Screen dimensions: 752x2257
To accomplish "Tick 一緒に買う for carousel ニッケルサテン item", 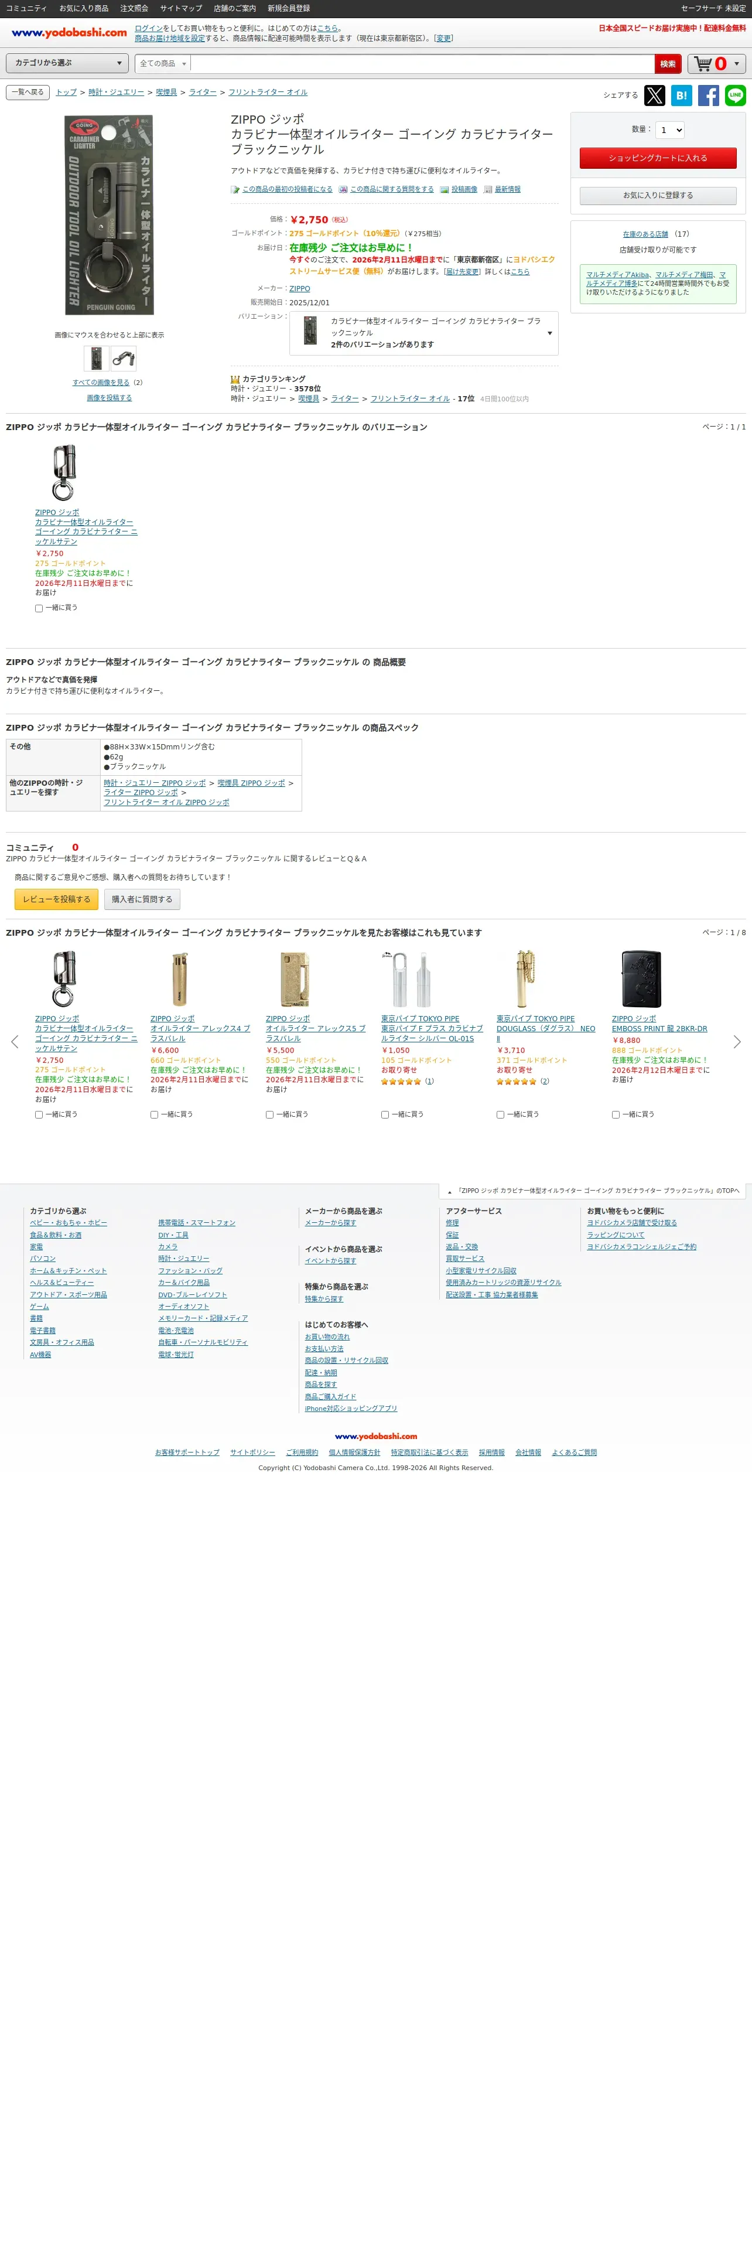I will pyautogui.click(x=39, y=1114).
